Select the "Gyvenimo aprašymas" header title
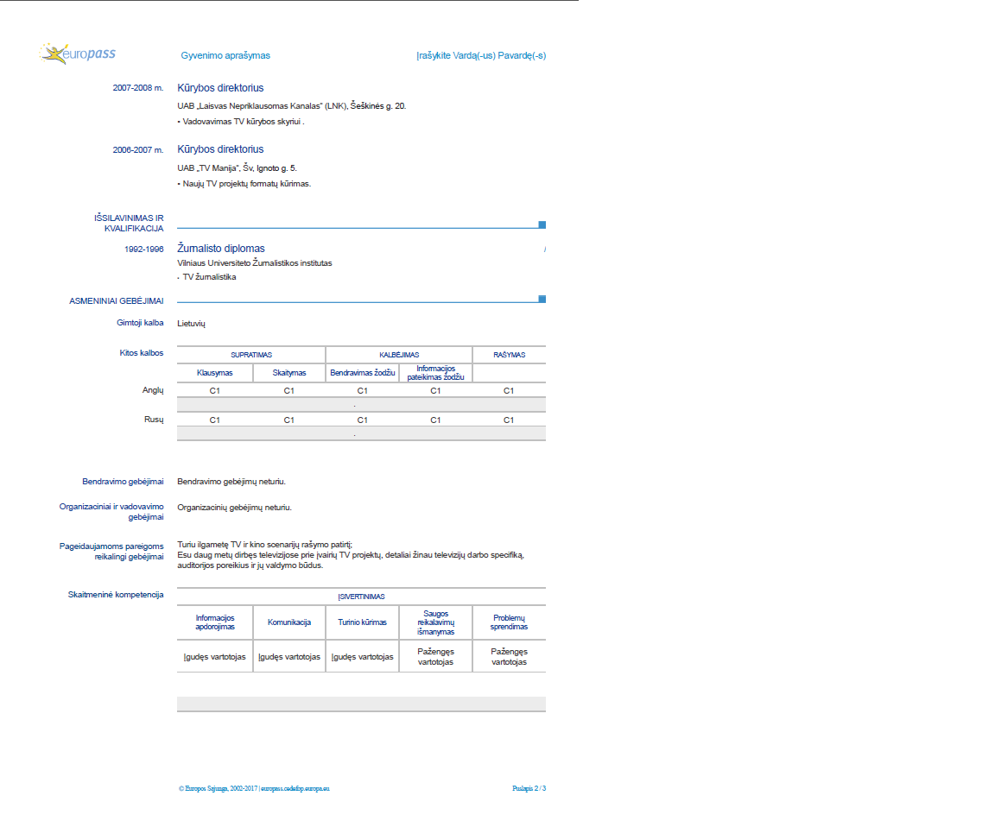 coord(225,55)
